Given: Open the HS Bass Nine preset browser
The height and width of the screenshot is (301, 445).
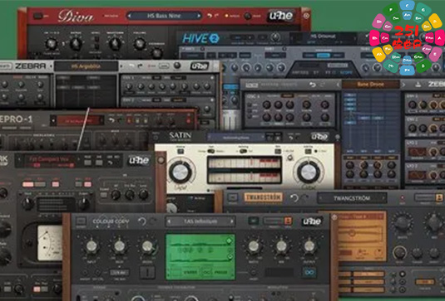Looking at the screenshot, I should pyautogui.click(x=164, y=16).
